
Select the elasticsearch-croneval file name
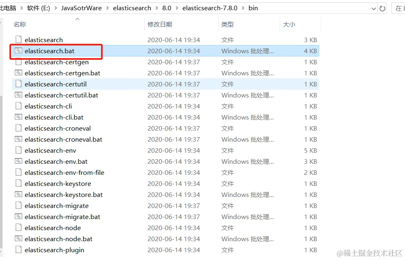(58, 129)
